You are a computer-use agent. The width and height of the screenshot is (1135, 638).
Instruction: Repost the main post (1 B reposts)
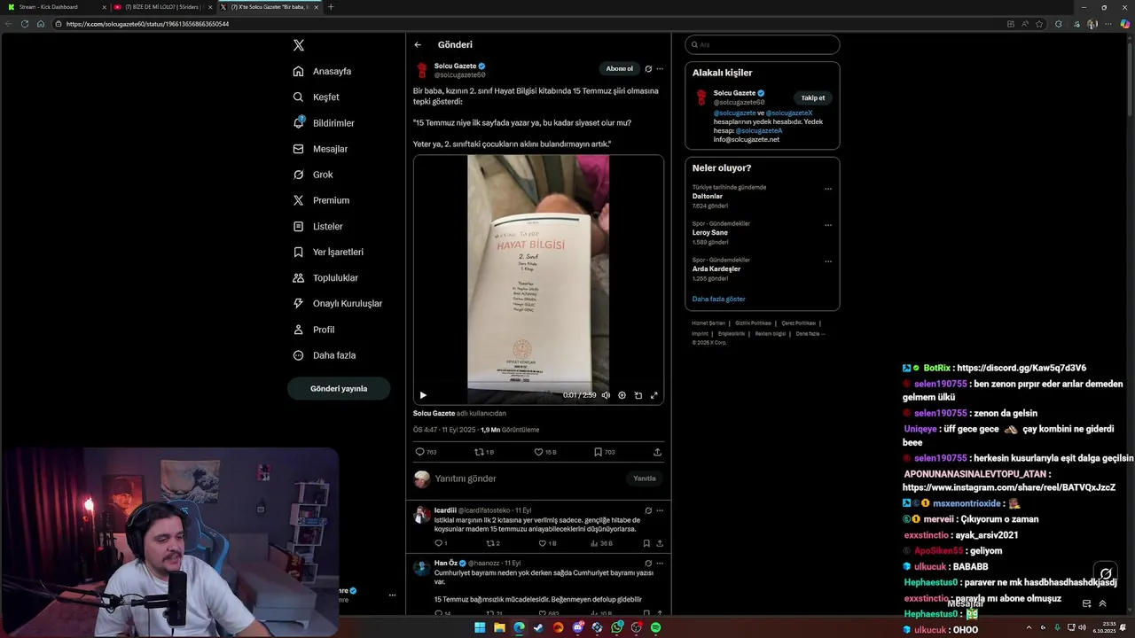click(484, 452)
